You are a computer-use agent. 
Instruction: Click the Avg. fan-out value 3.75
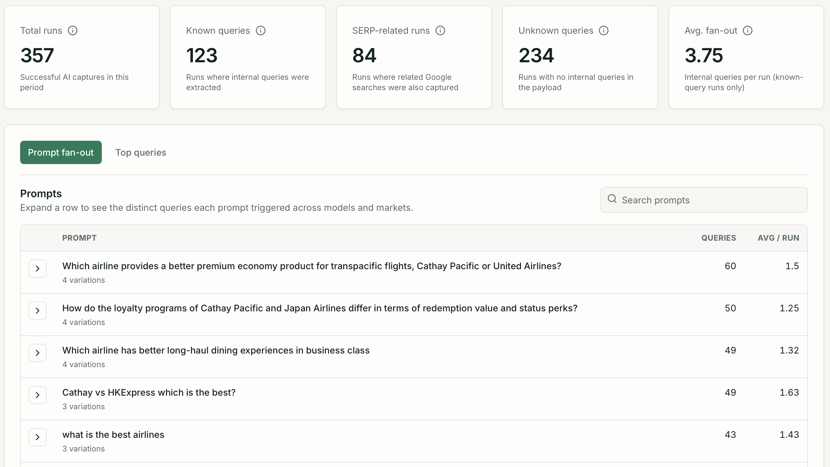point(704,55)
